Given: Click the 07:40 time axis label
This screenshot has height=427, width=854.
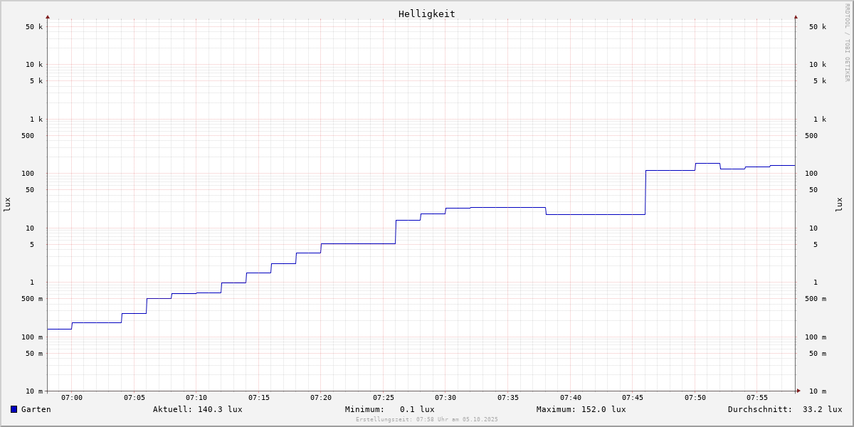Looking at the screenshot, I should tap(571, 398).
